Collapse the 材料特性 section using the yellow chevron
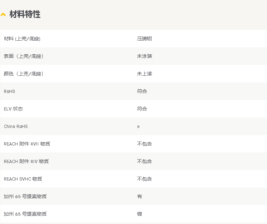The width and height of the screenshot is (267, 224). (x=3, y=15)
